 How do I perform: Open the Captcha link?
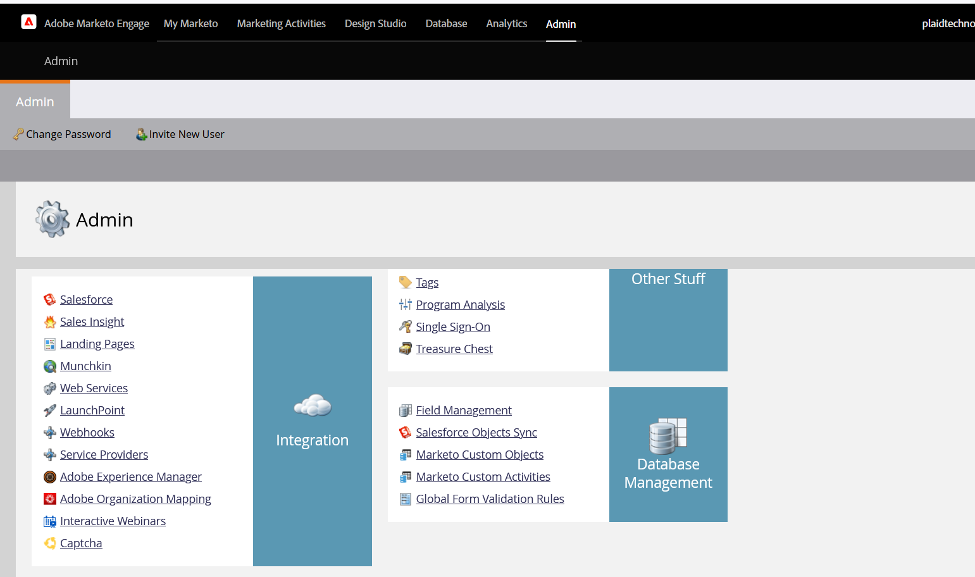[81, 543]
